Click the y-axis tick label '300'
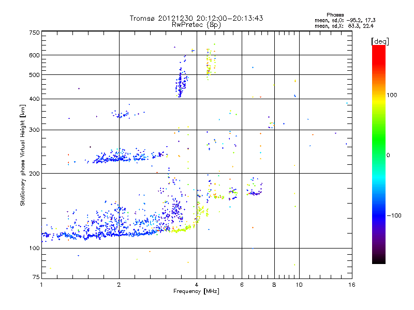 (x=34, y=130)
